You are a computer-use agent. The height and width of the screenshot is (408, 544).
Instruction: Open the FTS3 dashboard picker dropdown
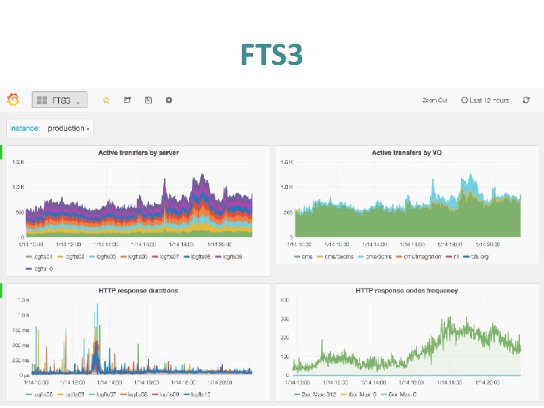coord(60,100)
